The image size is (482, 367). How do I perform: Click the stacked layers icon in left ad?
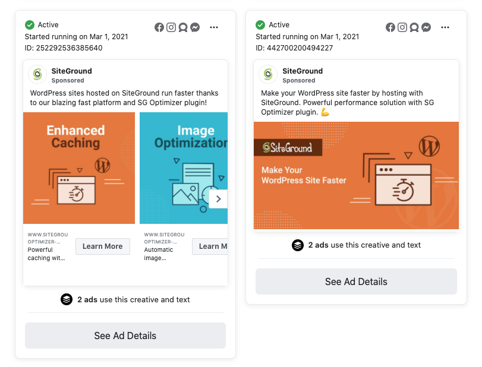tap(67, 299)
